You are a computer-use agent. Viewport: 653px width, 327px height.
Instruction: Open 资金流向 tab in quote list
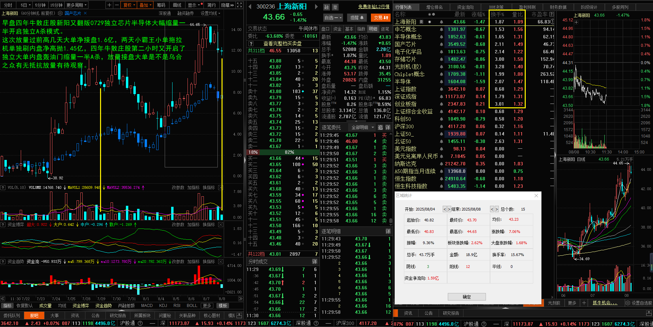click(465, 7)
